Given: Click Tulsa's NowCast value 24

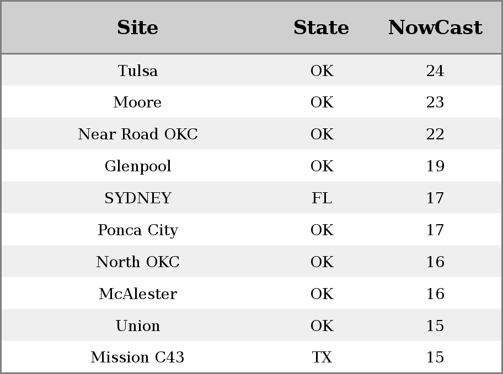Looking at the screenshot, I should (435, 71).
